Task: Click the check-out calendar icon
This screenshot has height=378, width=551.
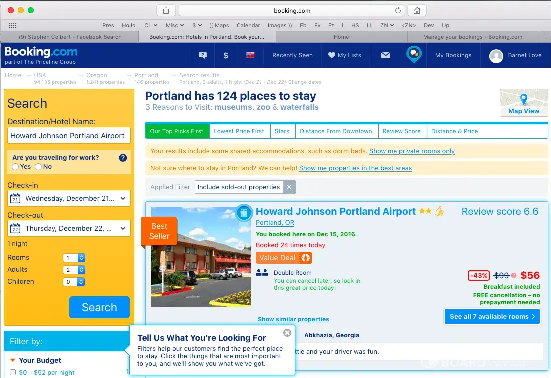Action: 15,228
